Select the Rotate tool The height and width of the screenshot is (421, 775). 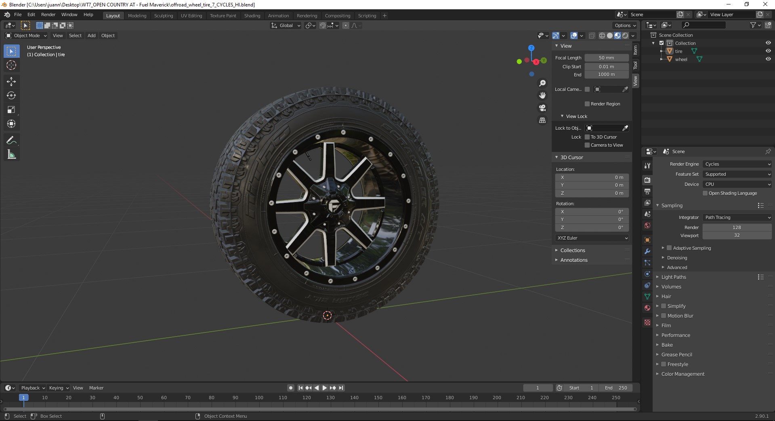pos(11,96)
